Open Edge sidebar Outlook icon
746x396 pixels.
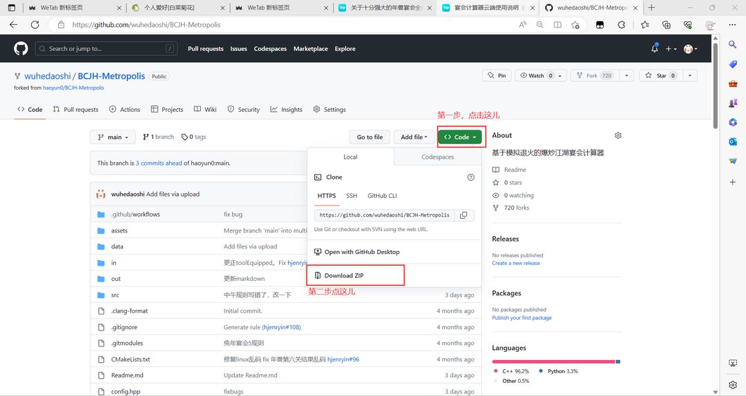733,141
